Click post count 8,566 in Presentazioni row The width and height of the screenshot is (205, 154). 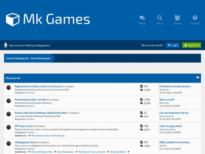tap(147, 103)
